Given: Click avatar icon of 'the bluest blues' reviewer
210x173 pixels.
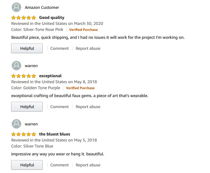Looking at the screenshot, I should click(16, 124).
